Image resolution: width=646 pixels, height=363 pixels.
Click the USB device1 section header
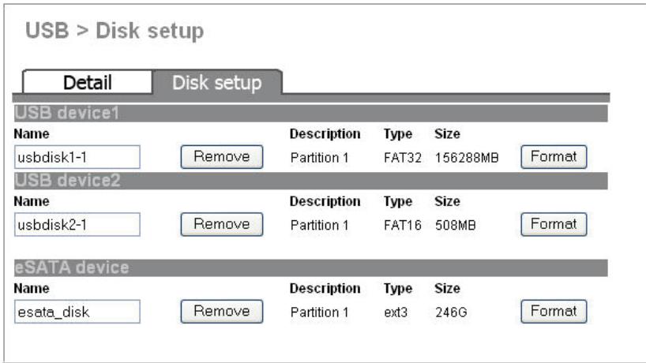tap(310, 113)
